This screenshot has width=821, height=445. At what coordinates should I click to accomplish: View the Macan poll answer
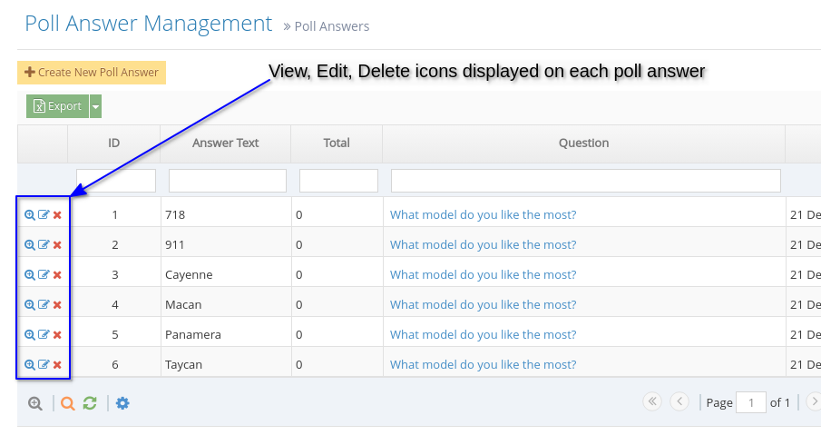click(x=30, y=304)
